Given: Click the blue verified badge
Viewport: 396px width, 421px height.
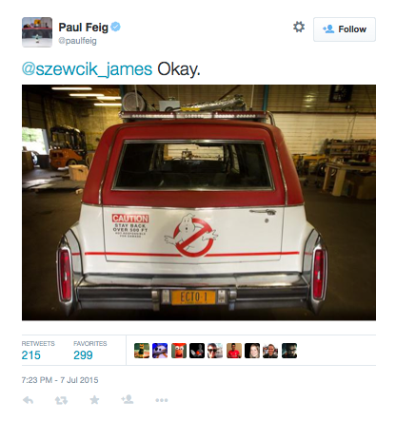Looking at the screenshot, I should click(x=115, y=27).
